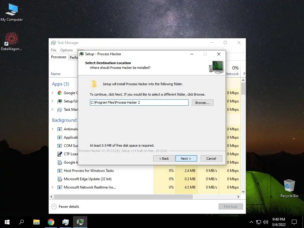Open the volume tray icon
Screen dimensions: 304x228
click(266, 222)
